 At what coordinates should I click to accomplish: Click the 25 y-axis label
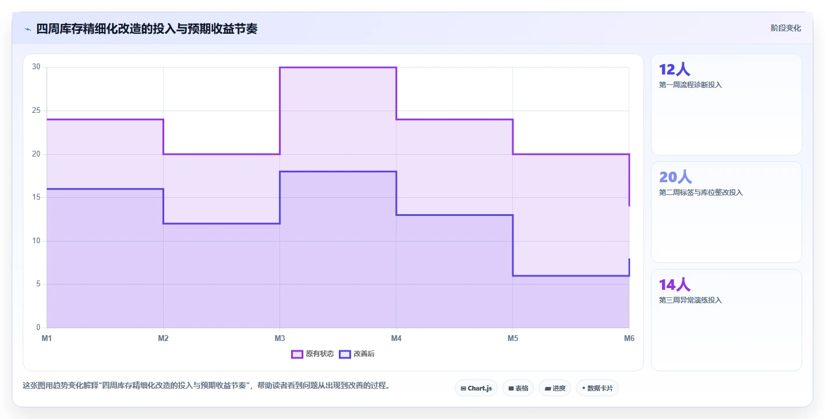click(36, 111)
